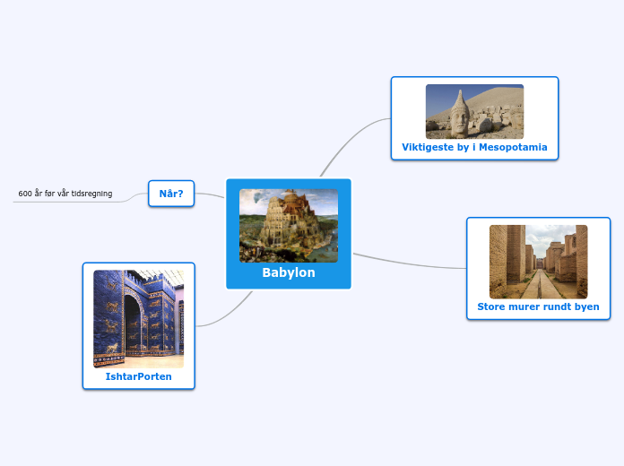The width and height of the screenshot is (624, 466).
Task: Select the Når? node
Action: [x=171, y=194]
